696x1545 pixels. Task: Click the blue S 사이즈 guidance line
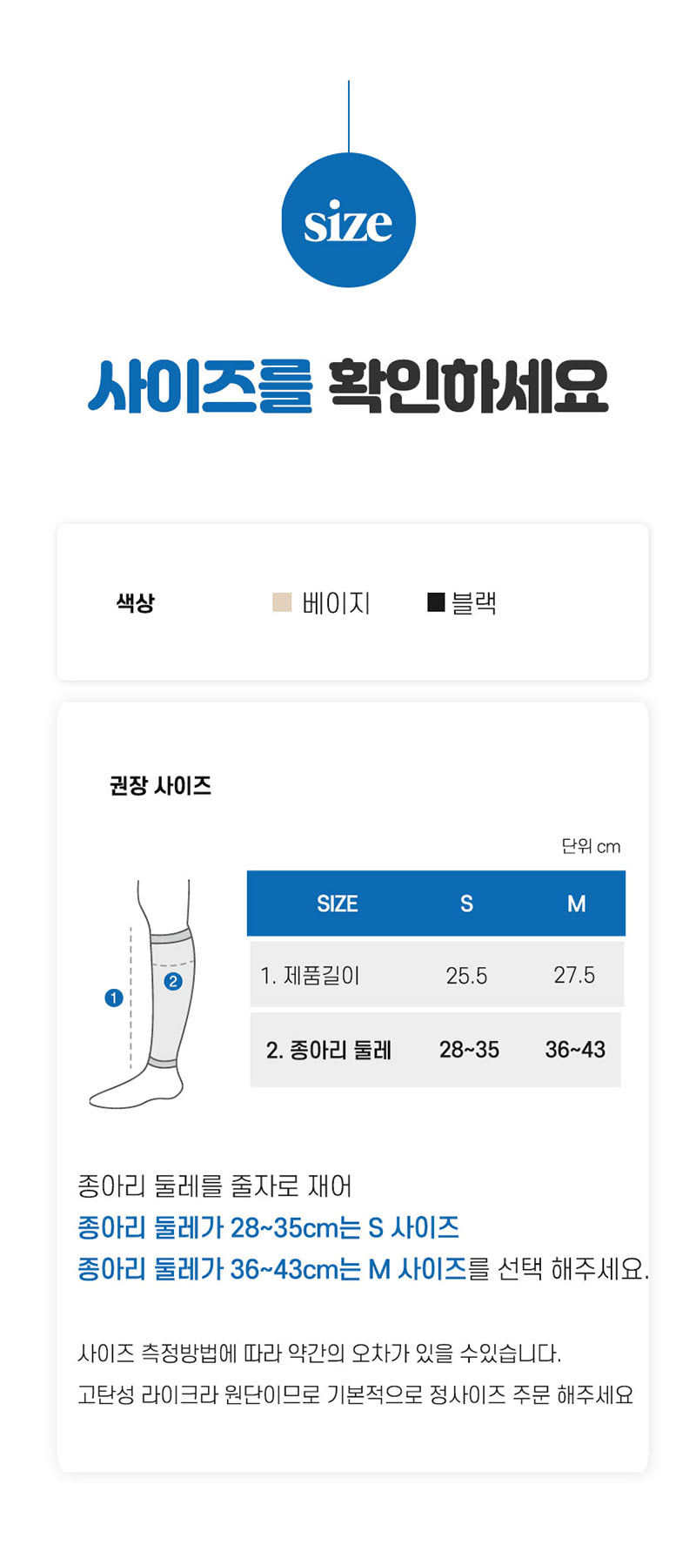(268, 1227)
